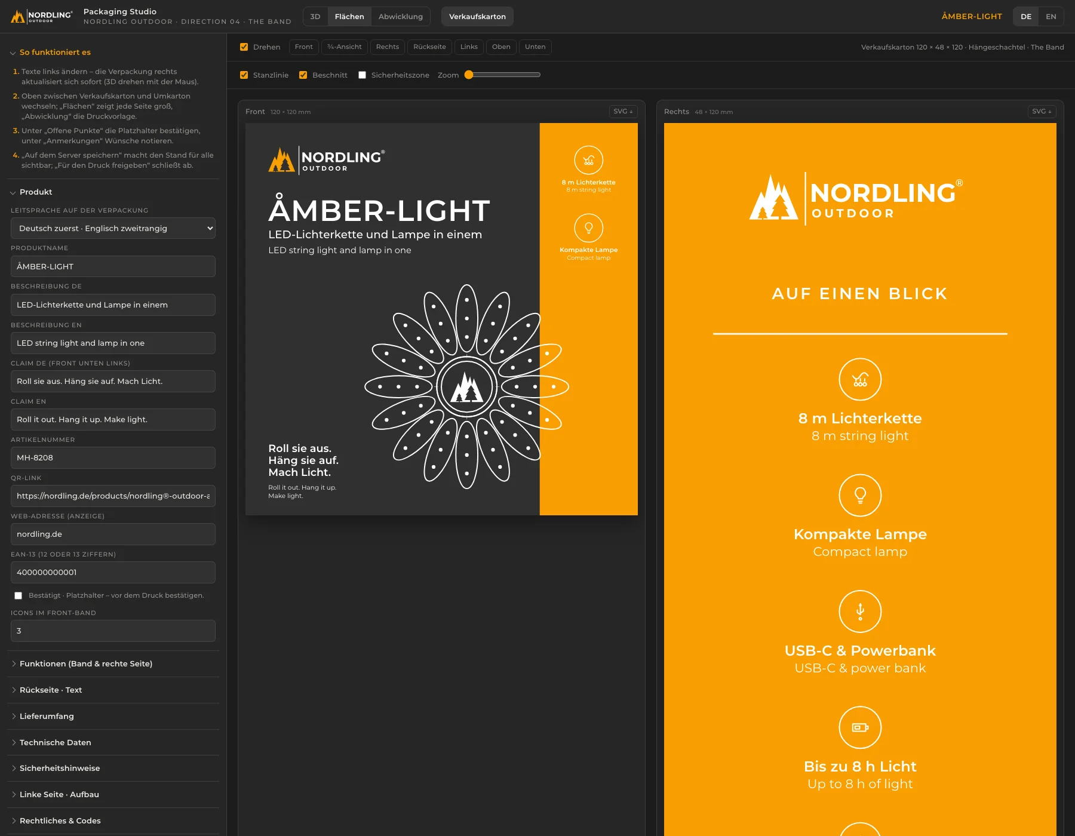This screenshot has height=836, width=1075.
Task: Download SVG of the Front panel
Action: coord(623,111)
